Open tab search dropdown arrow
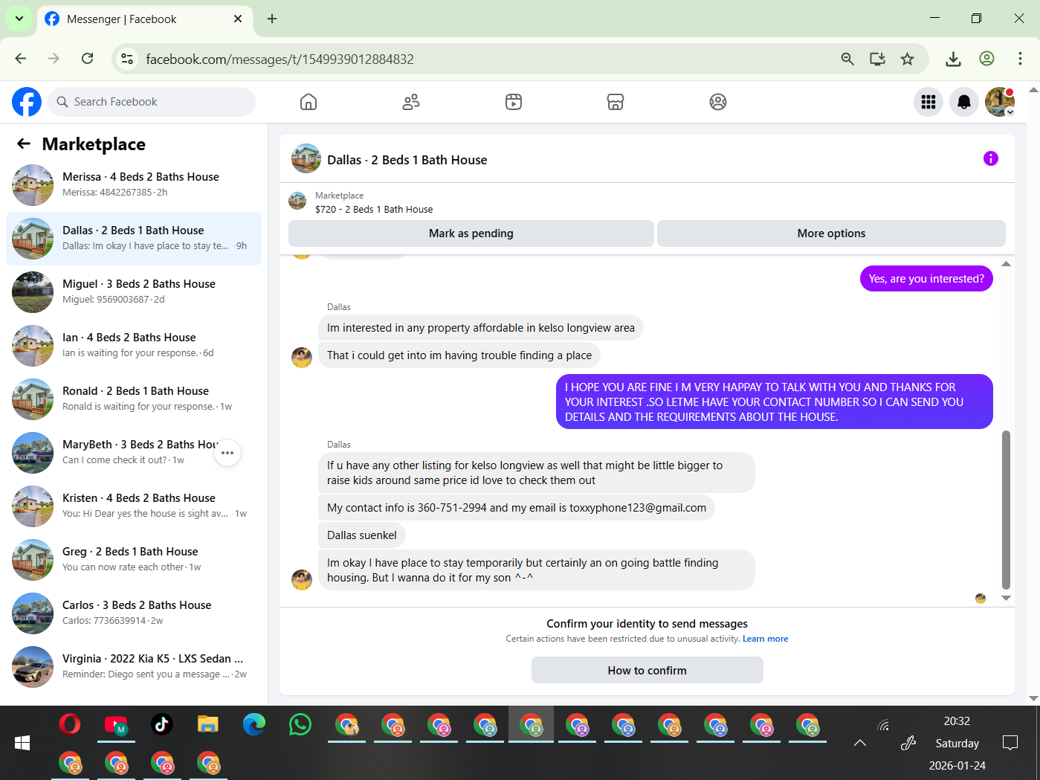This screenshot has height=780, width=1040. tap(19, 19)
